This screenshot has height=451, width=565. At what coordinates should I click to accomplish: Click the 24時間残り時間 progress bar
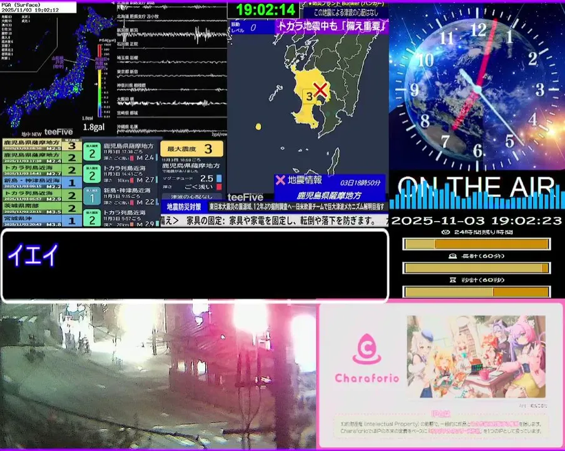[x=476, y=244]
